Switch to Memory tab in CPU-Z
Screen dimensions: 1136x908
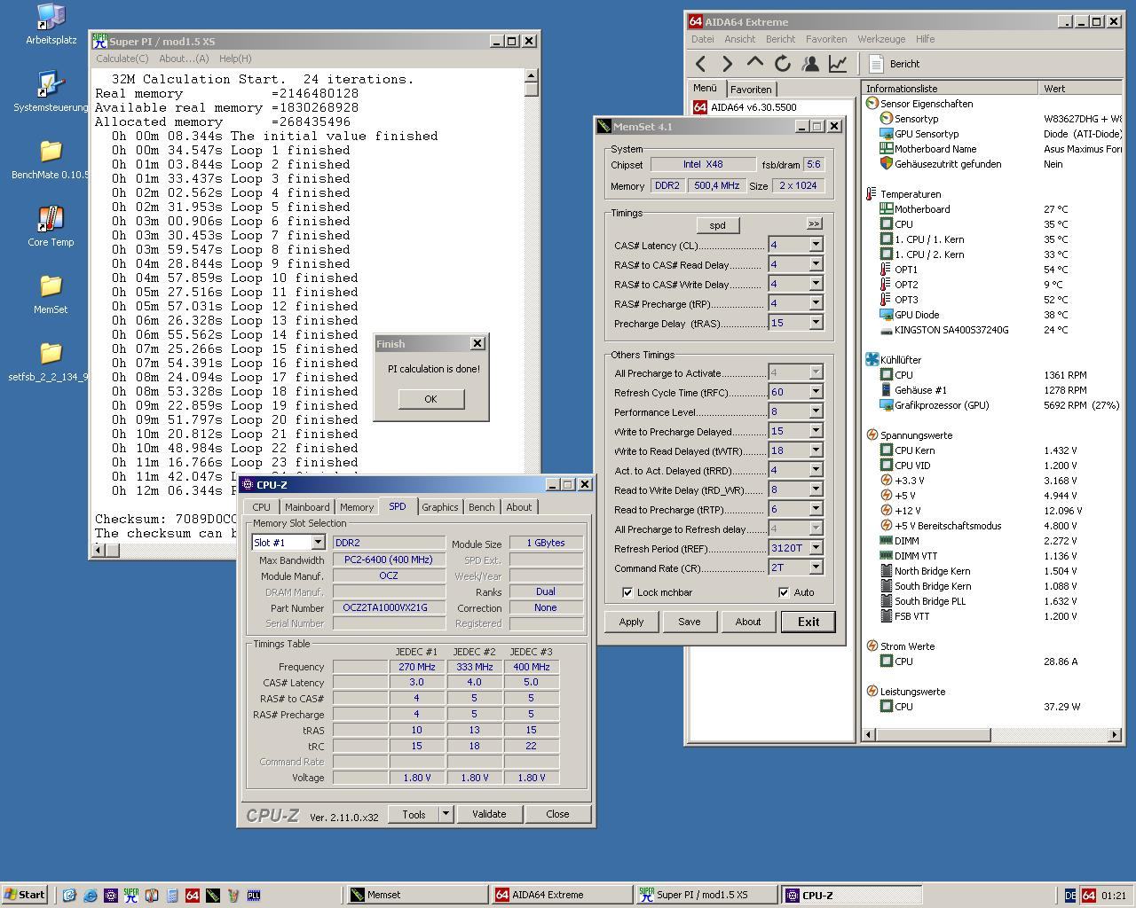pos(357,507)
